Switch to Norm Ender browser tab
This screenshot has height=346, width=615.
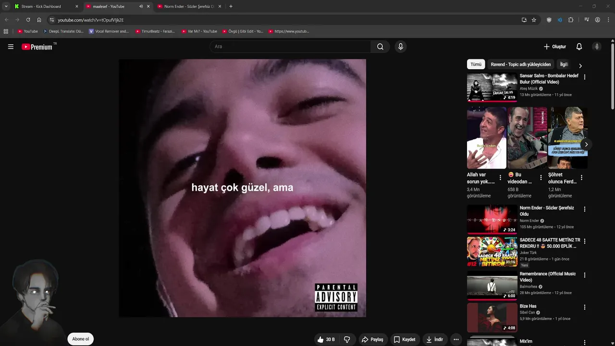pyautogui.click(x=189, y=6)
